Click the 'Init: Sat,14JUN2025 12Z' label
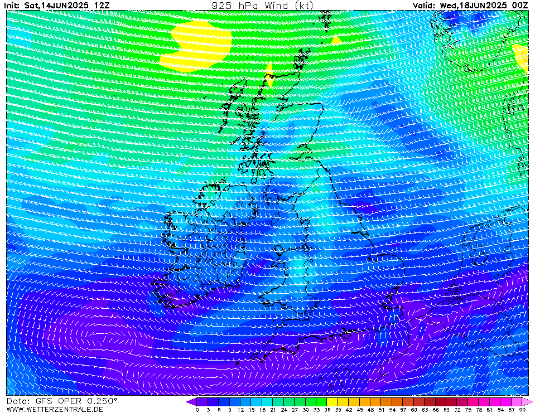The image size is (535, 413). [57, 5]
